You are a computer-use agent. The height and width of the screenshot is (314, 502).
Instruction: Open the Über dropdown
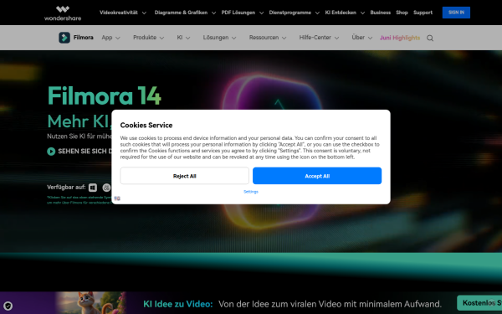(361, 38)
